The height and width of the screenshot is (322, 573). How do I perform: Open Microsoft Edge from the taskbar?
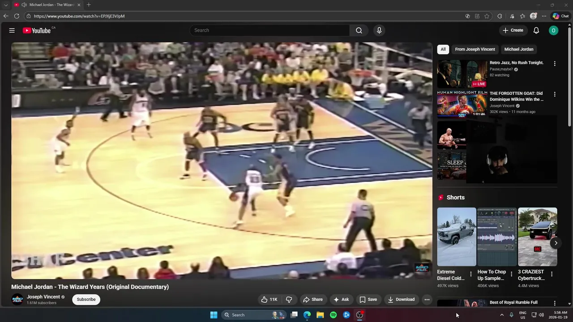click(x=307, y=315)
